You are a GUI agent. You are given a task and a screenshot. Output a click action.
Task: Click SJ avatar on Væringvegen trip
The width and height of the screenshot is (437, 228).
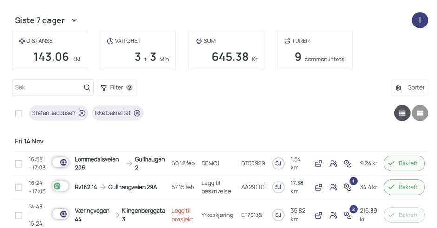tap(278, 215)
